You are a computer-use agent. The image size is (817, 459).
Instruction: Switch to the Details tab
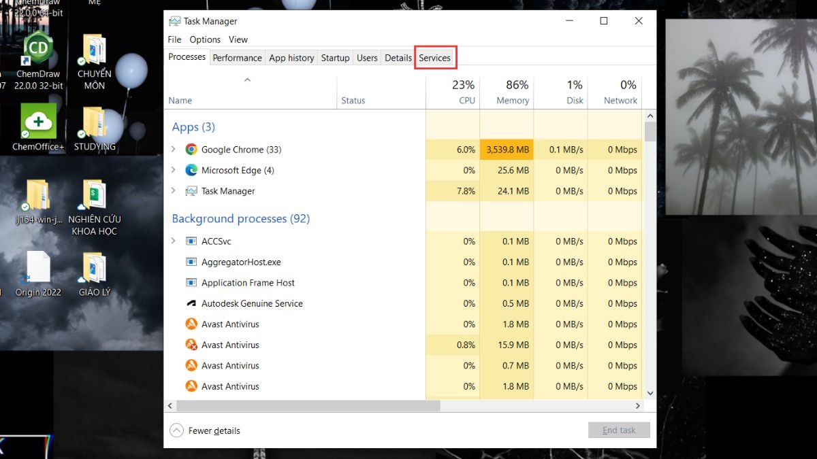click(x=398, y=58)
